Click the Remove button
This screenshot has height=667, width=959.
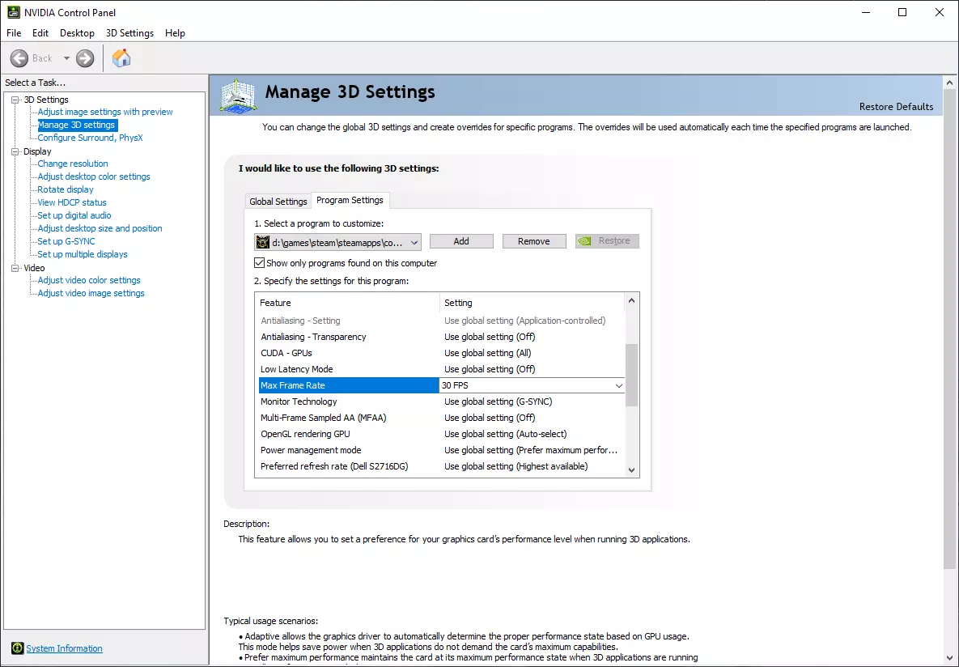[534, 241]
